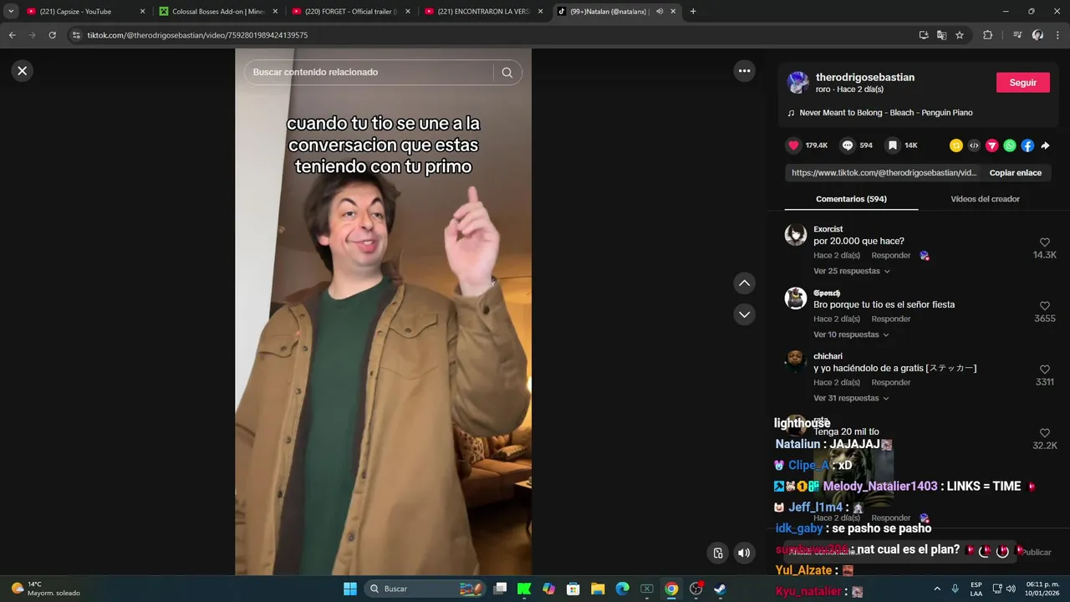Bookmark this page with star
The width and height of the screenshot is (1070, 602).
960,35
